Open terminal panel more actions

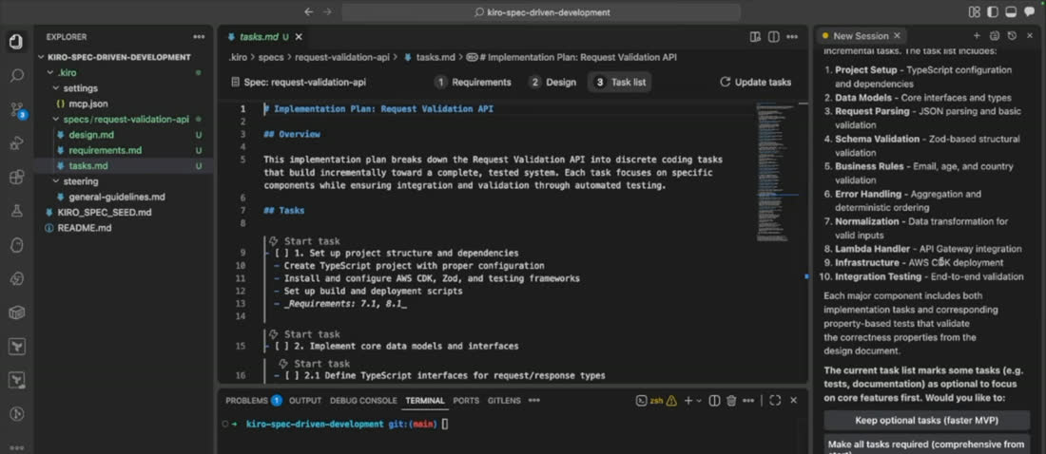748,401
